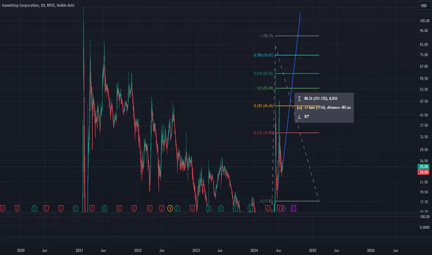Click the 82° angle value
The height and width of the screenshot is (255, 432).
click(307, 117)
